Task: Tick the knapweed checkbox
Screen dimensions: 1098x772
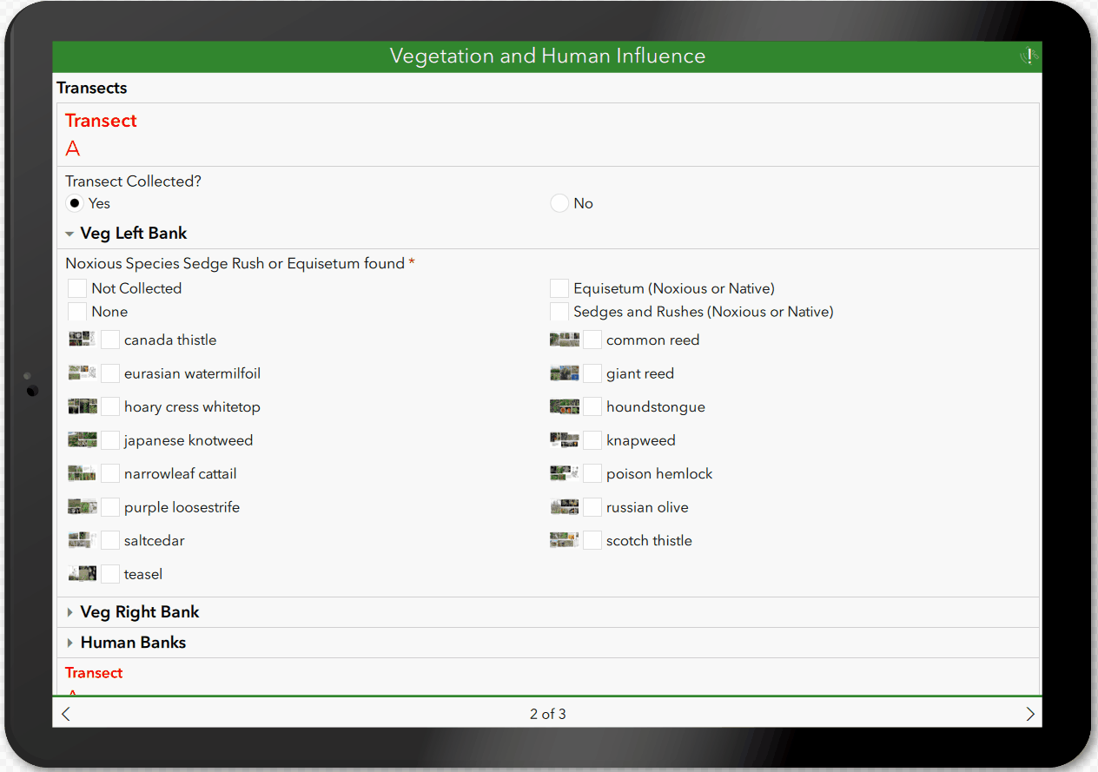Action: pos(592,440)
